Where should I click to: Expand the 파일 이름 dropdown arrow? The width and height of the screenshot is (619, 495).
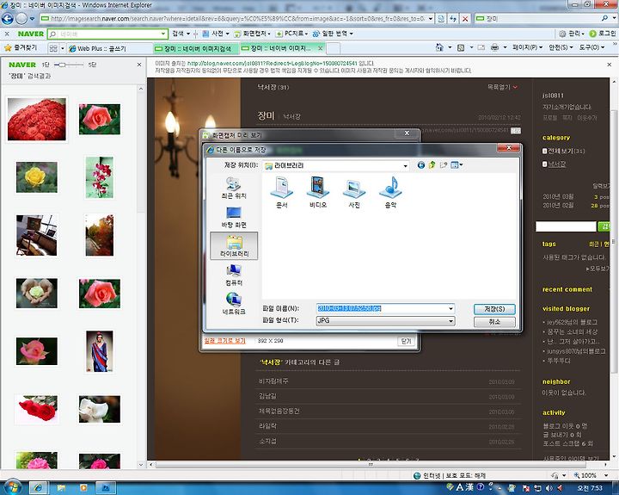tap(450, 308)
